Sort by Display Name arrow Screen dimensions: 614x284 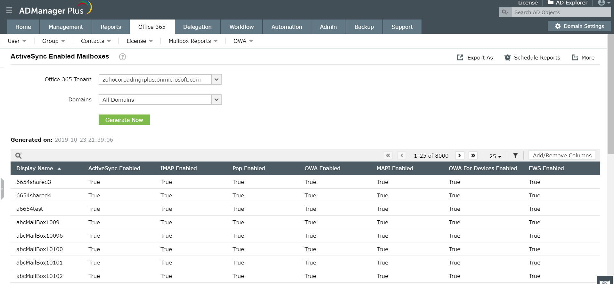tap(59, 169)
